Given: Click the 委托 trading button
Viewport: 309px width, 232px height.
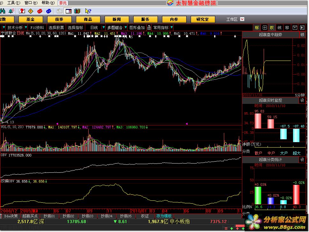Looking at the screenshot, I should (63, 3).
